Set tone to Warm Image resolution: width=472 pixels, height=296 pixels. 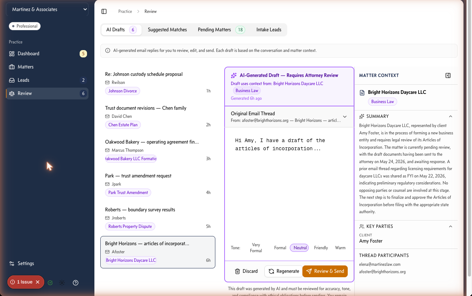click(x=340, y=248)
